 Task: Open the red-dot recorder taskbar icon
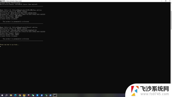[x=28, y=95]
